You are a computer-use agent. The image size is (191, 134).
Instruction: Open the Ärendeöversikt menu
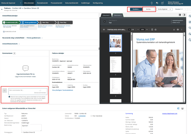click(x=42, y=3)
